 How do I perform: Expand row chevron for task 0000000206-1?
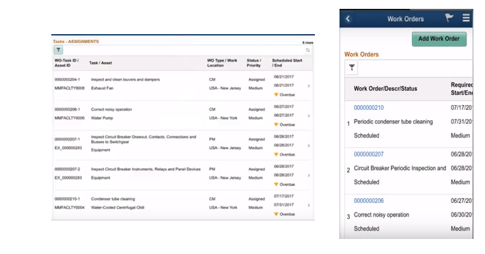(309, 116)
